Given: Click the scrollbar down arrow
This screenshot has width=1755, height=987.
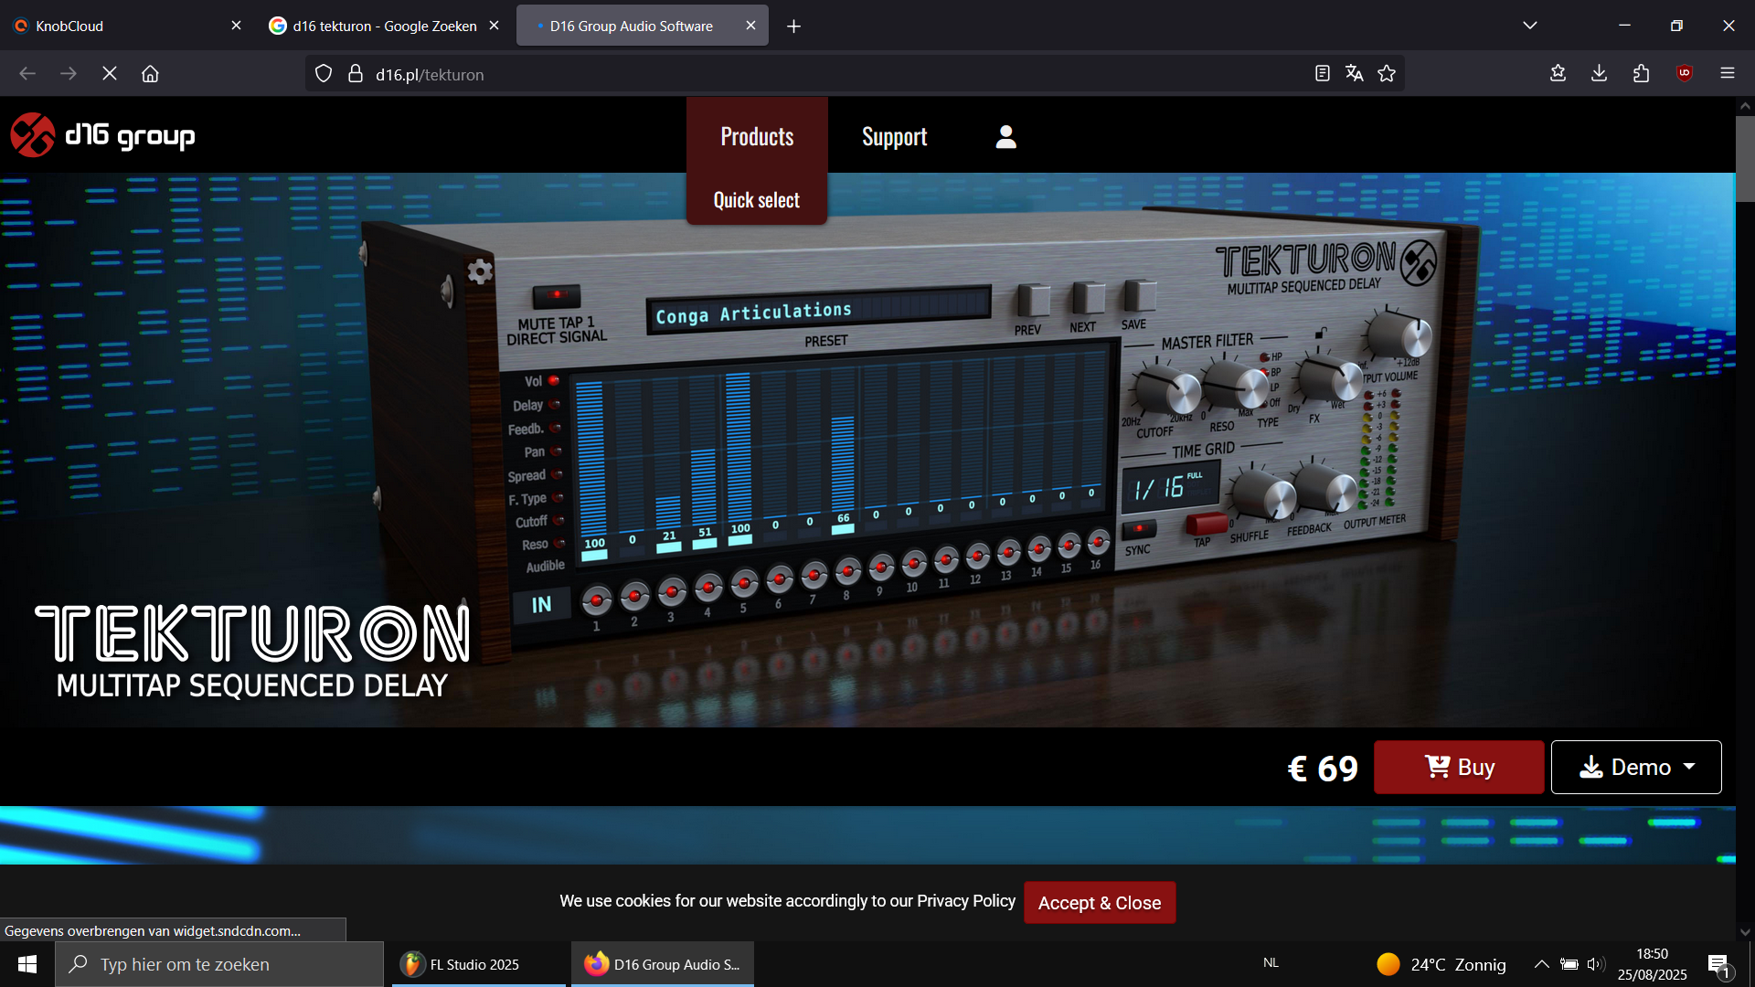Looking at the screenshot, I should pos(1745,932).
